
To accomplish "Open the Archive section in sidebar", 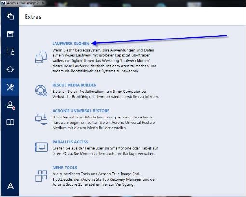I will pyautogui.click(x=10, y=34).
